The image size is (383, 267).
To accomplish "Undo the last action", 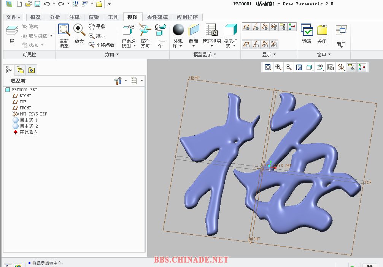I will [x=47, y=4].
